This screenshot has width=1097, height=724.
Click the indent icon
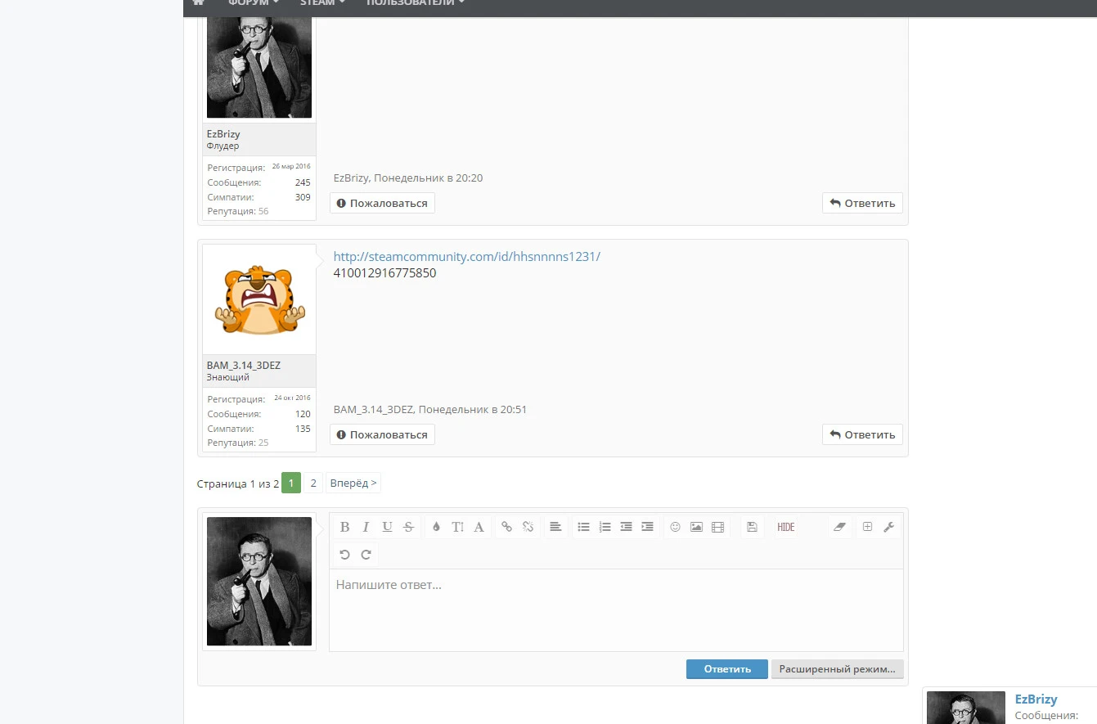[x=647, y=527]
